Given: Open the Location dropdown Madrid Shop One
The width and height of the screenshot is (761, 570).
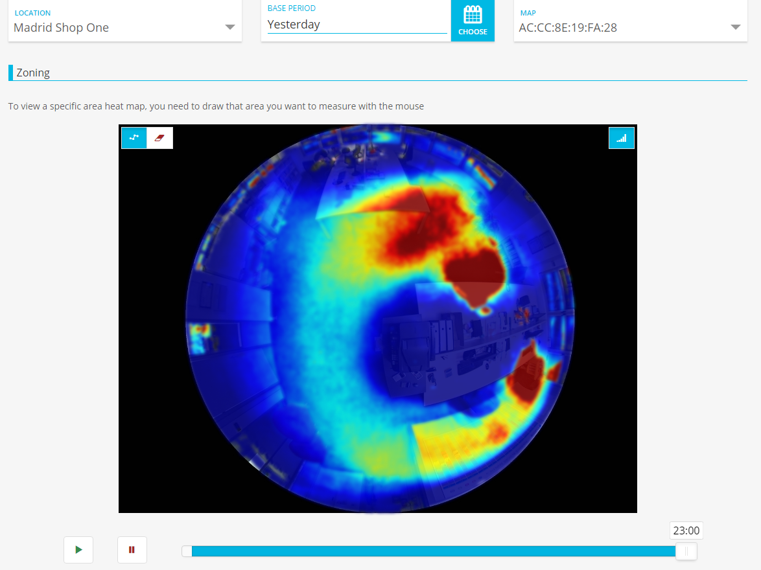Looking at the screenshot, I should (x=124, y=28).
